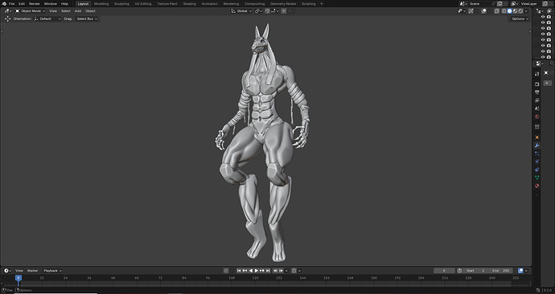Screen dimensions: 555x294
Task: Open the Drag Select Box dropdown
Action: 86,18
